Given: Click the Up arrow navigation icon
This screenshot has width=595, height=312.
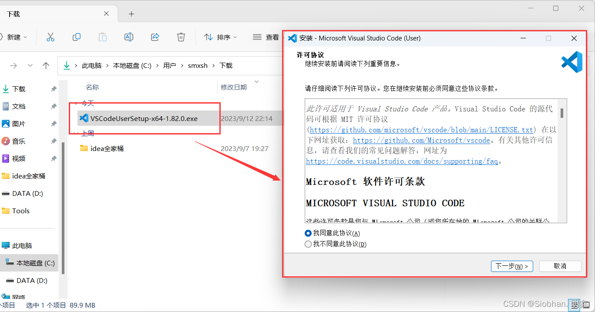Looking at the screenshot, I should coord(46,66).
